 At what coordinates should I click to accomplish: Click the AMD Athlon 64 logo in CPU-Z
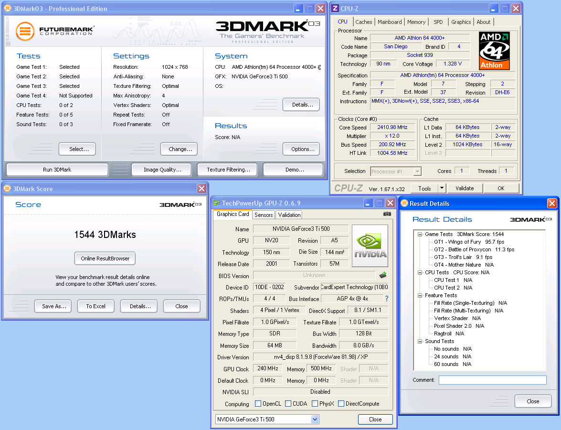(494, 51)
